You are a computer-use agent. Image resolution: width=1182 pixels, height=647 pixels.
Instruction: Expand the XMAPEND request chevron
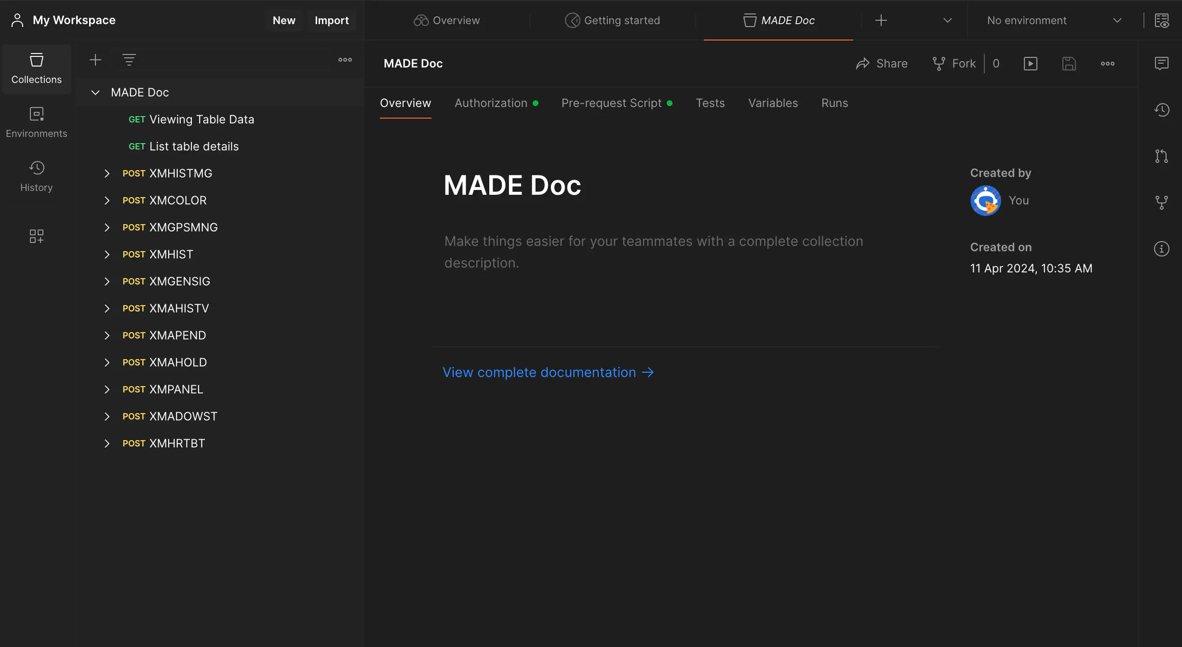[107, 336]
